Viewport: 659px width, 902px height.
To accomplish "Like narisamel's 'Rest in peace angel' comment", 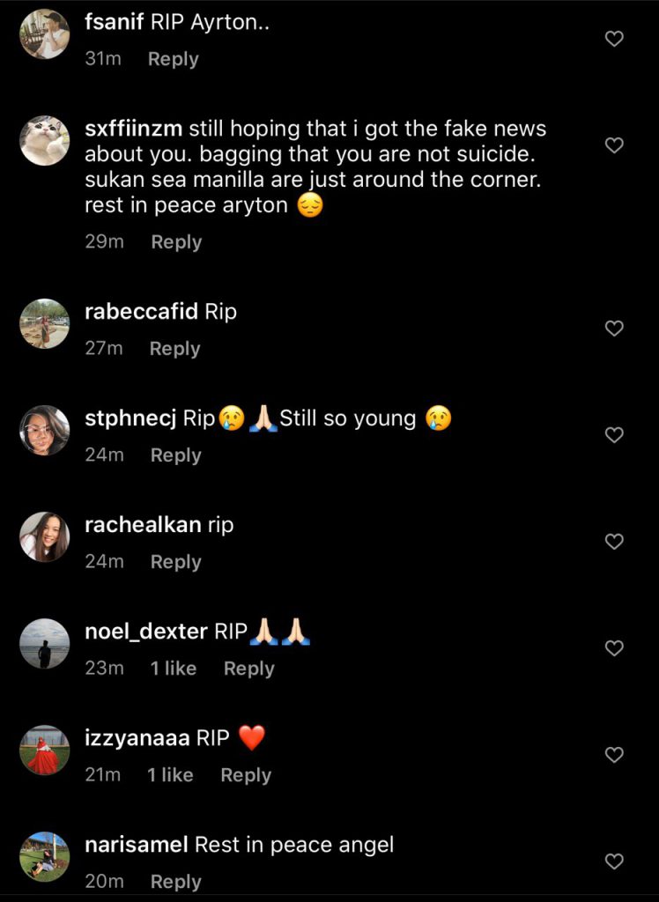I will [x=615, y=861].
